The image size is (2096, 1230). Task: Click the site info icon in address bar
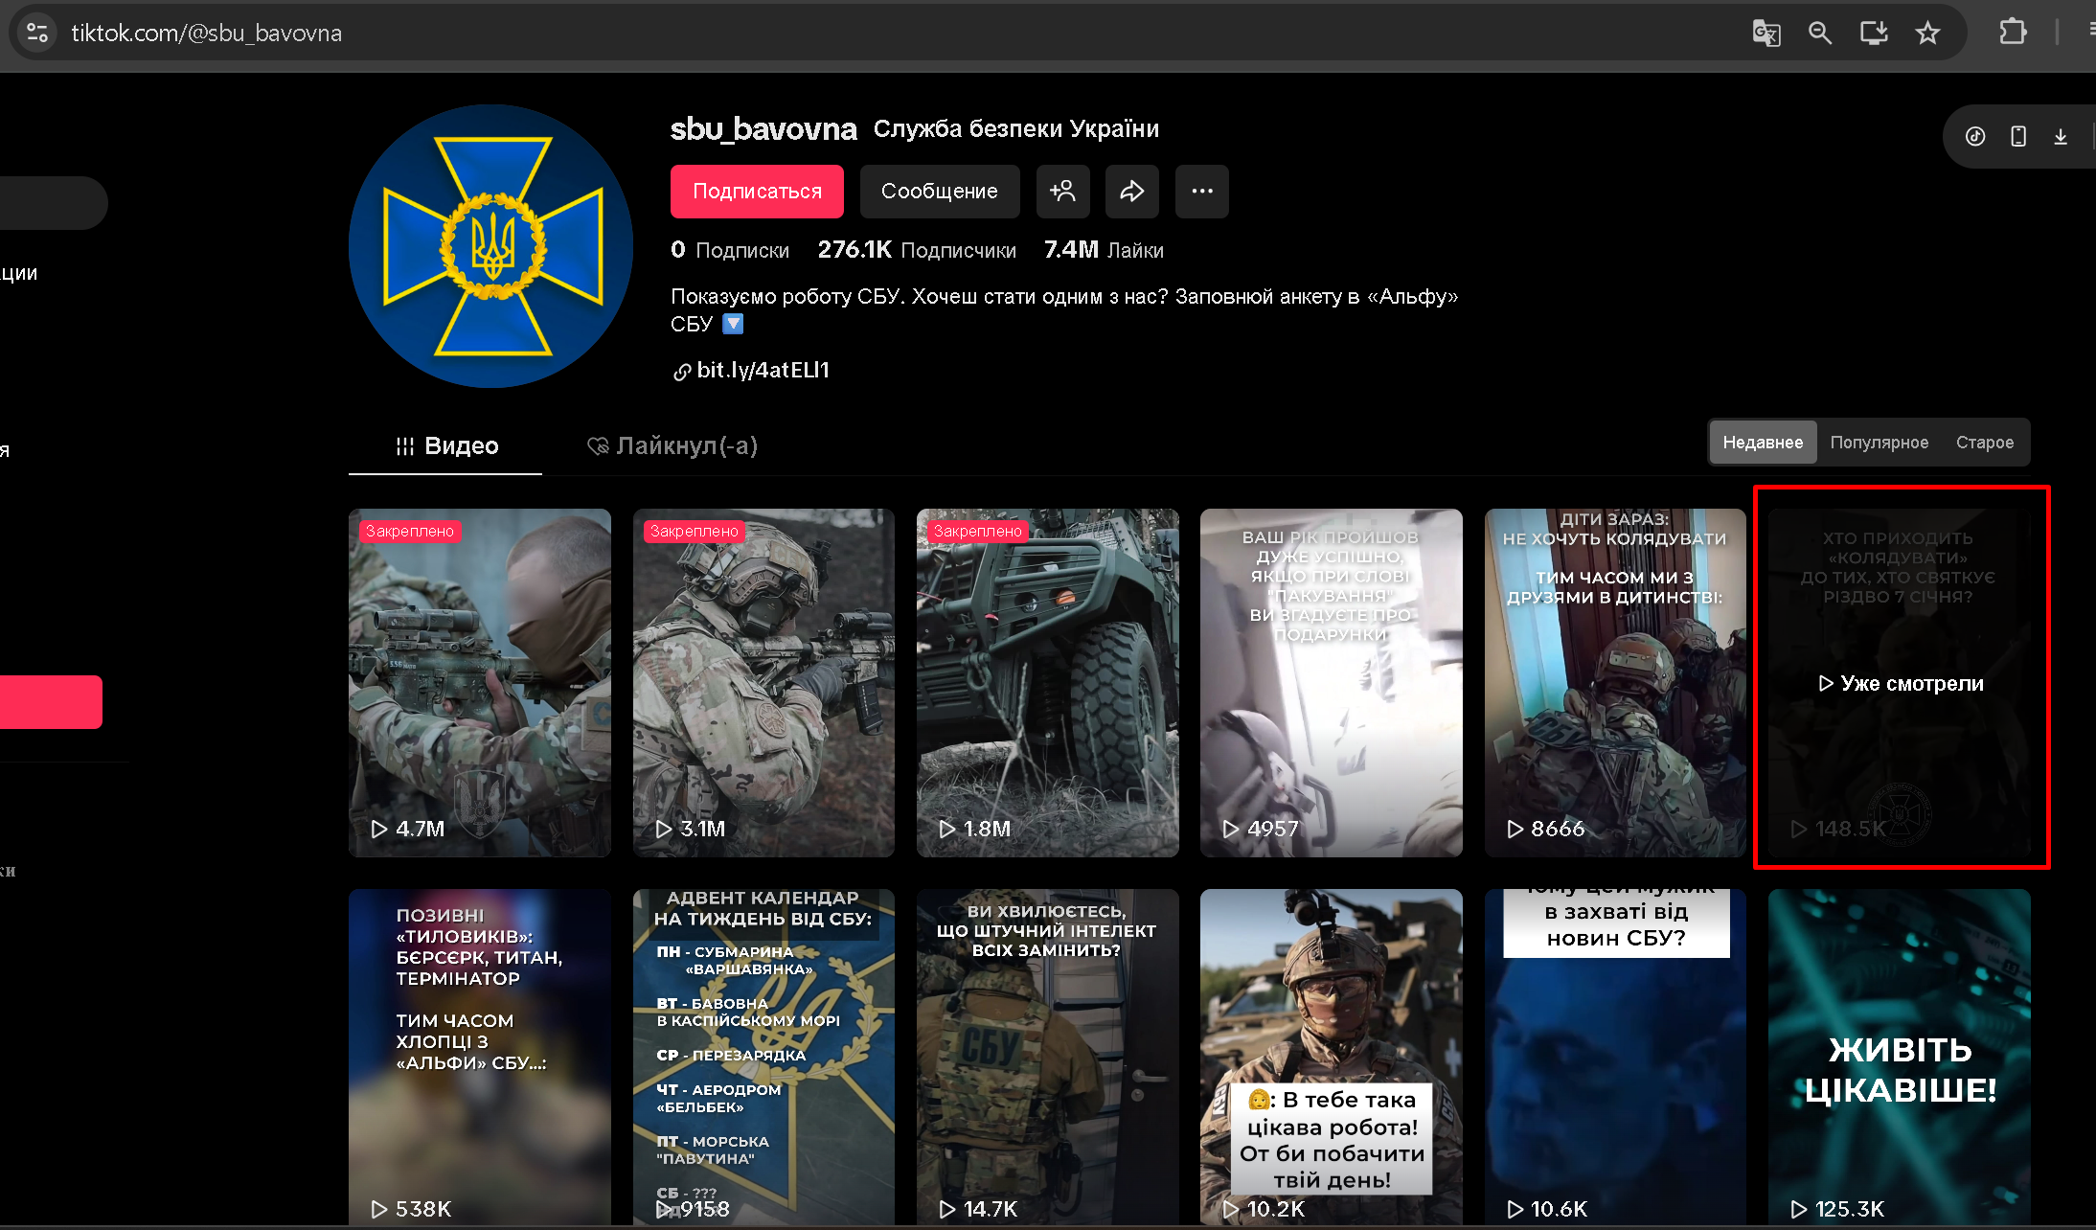coord(37,34)
